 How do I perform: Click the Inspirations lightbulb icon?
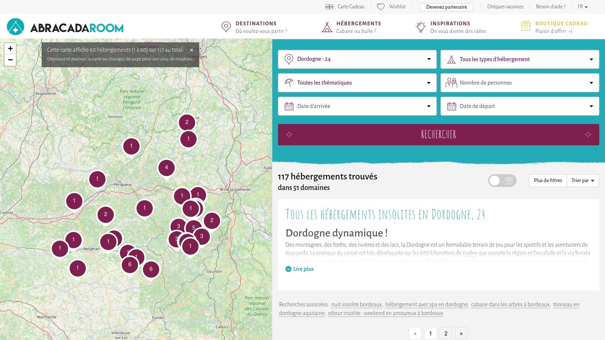click(x=420, y=27)
